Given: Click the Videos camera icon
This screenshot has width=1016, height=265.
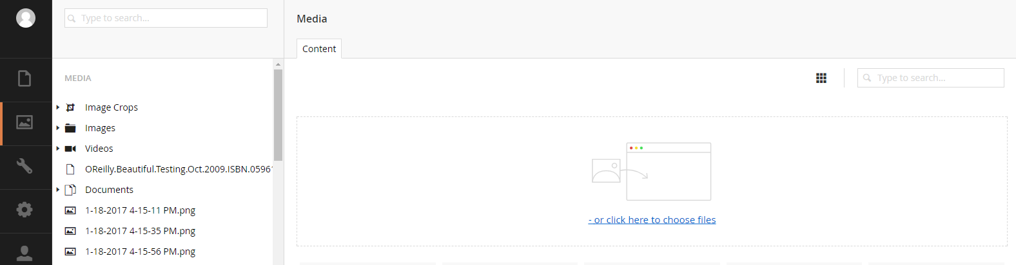Looking at the screenshot, I should [70, 149].
